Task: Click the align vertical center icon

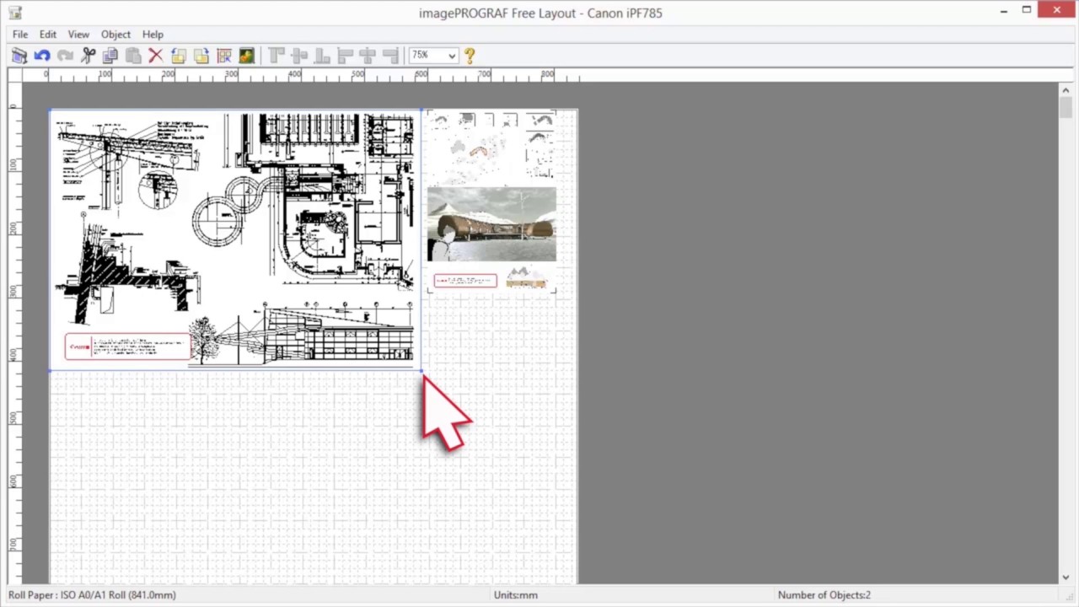Action: tap(299, 56)
